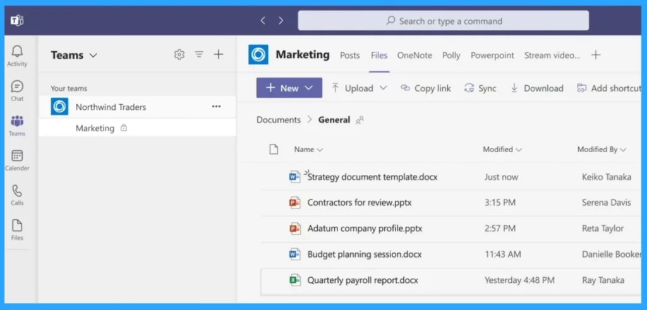Viewport: 647px width, 310px height.
Task: Click the 11:43 AM modified time
Action: coord(502,254)
